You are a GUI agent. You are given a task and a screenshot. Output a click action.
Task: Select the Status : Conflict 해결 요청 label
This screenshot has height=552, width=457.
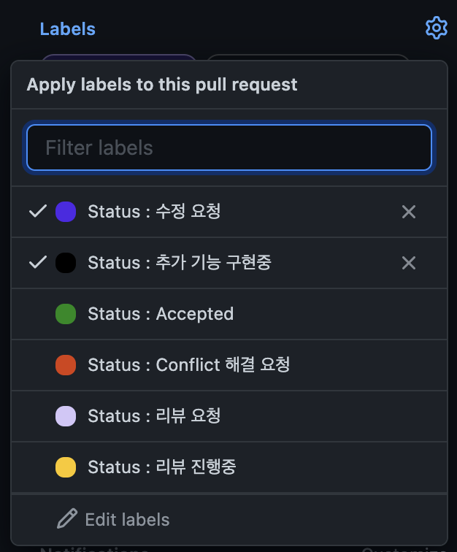click(229, 365)
